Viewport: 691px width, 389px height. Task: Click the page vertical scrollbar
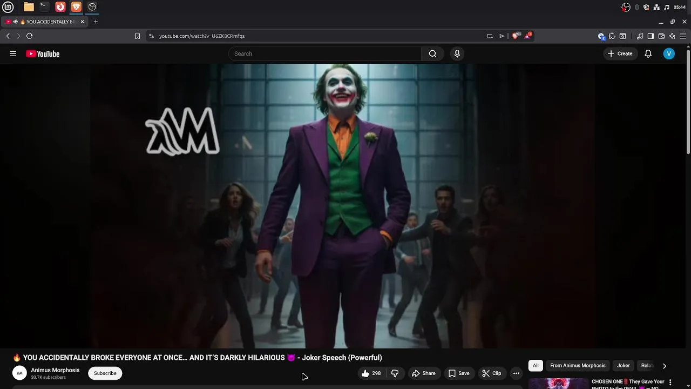click(688, 103)
